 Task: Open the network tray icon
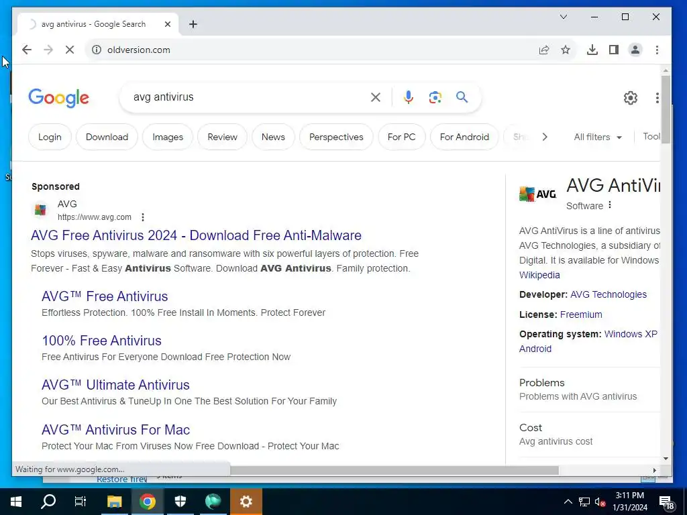584,502
